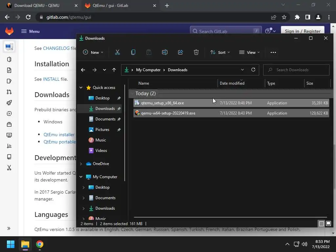Refresh the Downloads folder view

coord(253,70)
